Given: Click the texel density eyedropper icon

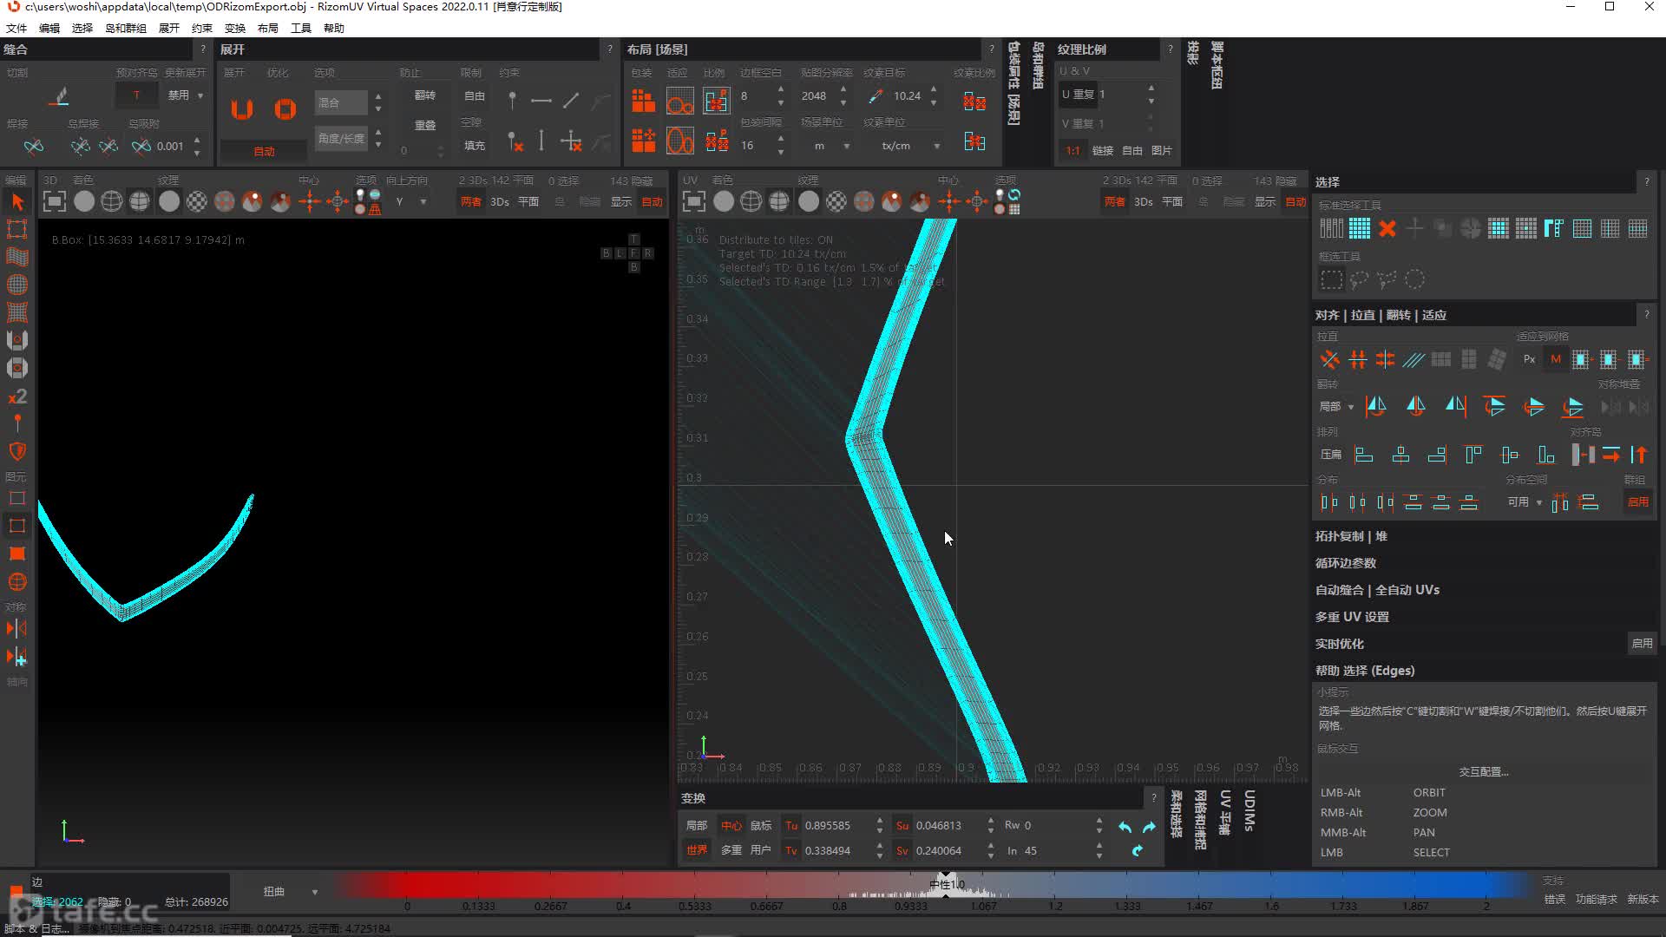Looking at the screenshot, I should coord(876,96).
